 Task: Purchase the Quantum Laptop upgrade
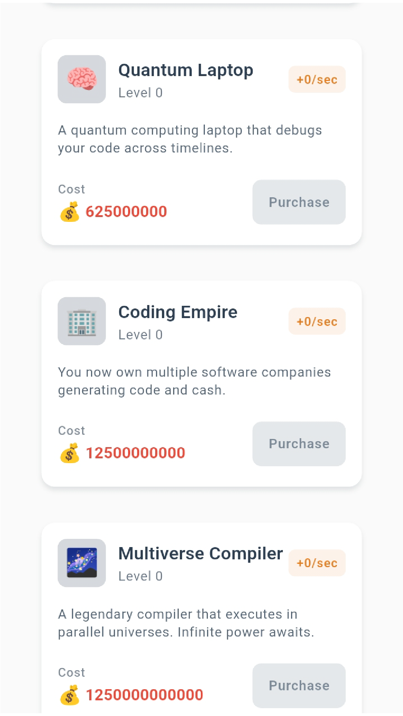click(x=299, y=202)
